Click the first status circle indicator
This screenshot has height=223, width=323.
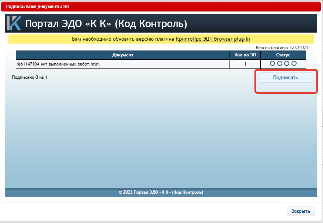coord(272,63)
